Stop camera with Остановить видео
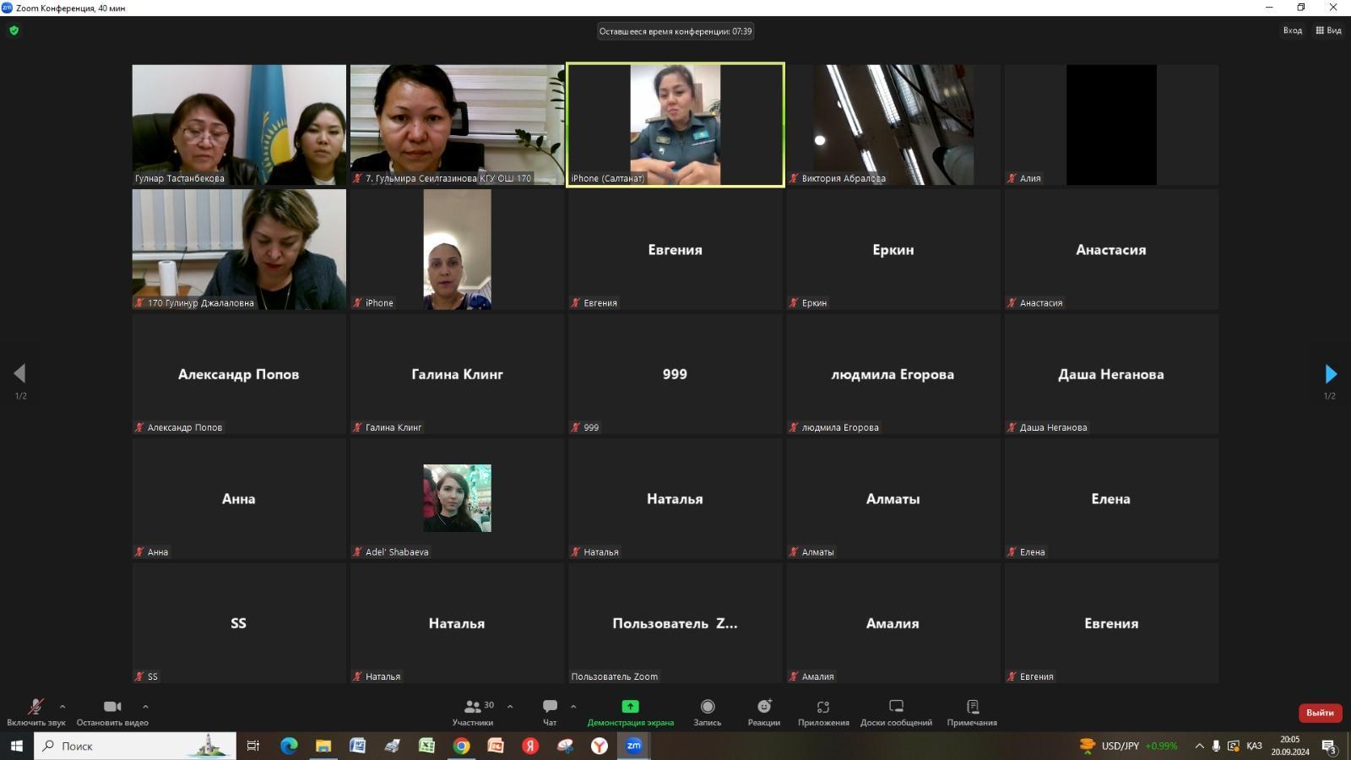Viewport: 1351px width, 760px height. pyautogui.click(x=112, y=707)
